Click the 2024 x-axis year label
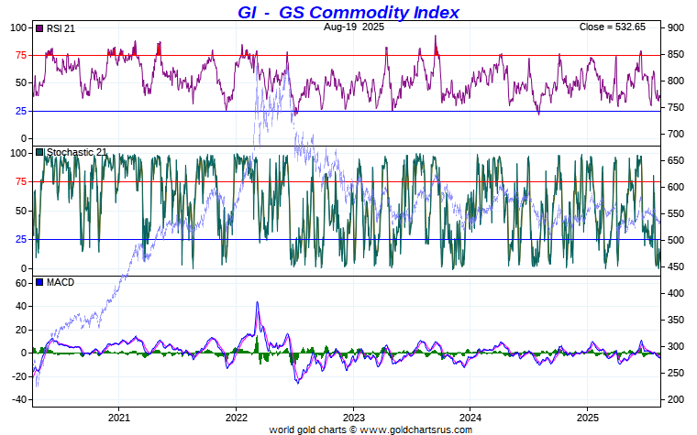The height and width of the screenshot is (435, 697). [x=470, y=418]
